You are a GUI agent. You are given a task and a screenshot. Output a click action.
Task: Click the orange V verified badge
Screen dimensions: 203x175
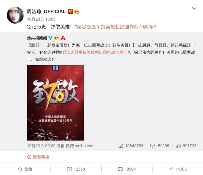pos(70,11)
